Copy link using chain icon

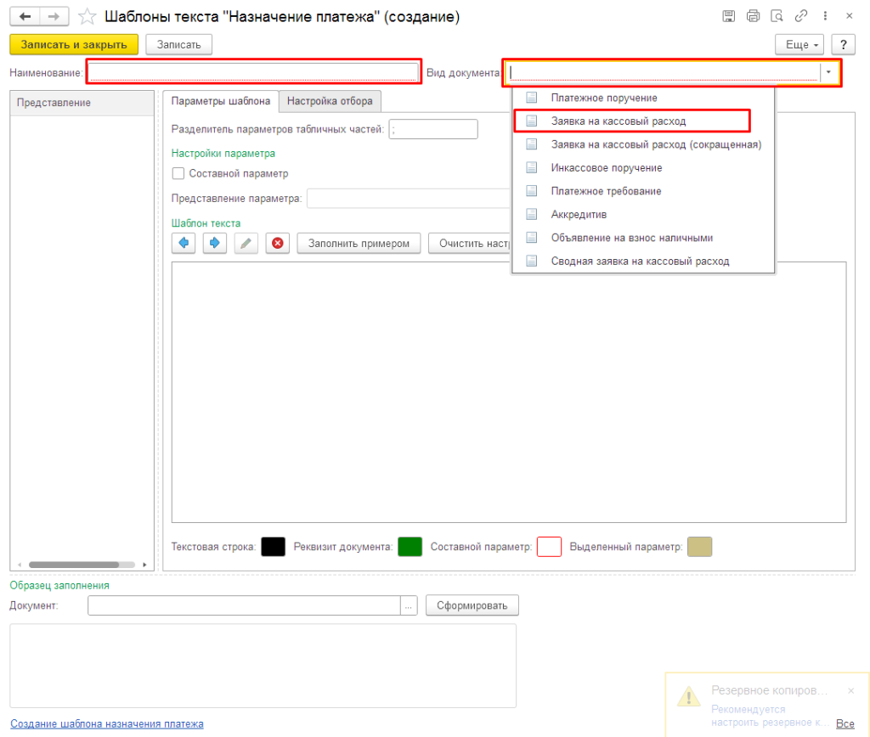pyautogui.click(x=800, y=16)
